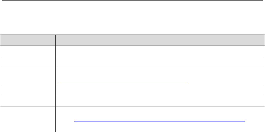This screenshot has width=265, height=132.
Task: Click the blue underlined hyperlink in the last row
Action: (159, 120)
